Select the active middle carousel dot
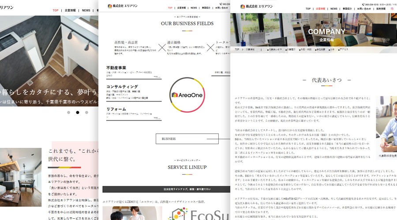The image size is (397, 220). point(78,112)
